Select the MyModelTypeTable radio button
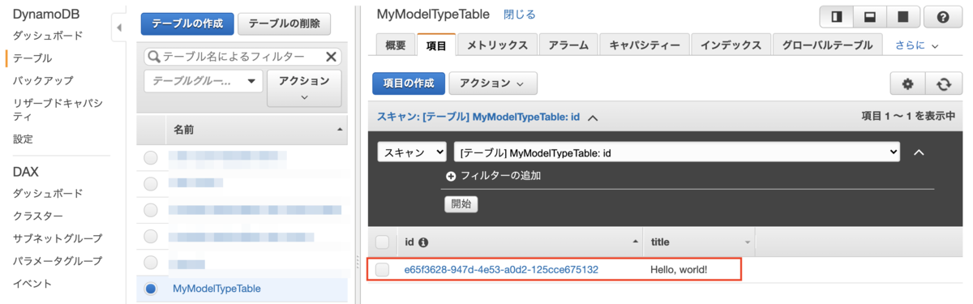 click(x=151, y=288)
